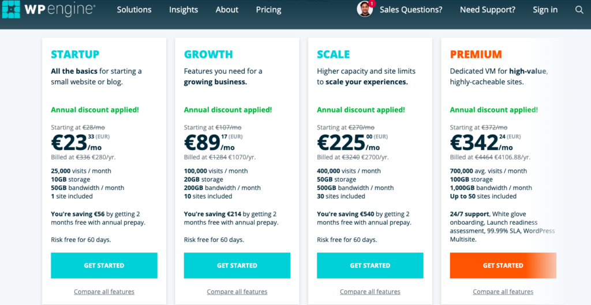The height and width of the screenshot is (305, 591).
Task: Compare all features under Growth plan
Action: click(237, 291)
